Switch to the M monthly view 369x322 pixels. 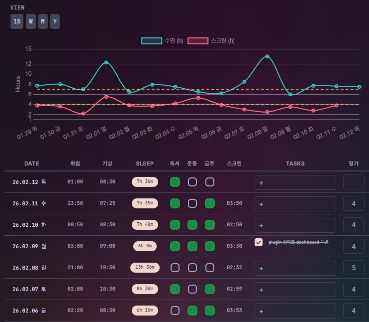click(43, 21)
